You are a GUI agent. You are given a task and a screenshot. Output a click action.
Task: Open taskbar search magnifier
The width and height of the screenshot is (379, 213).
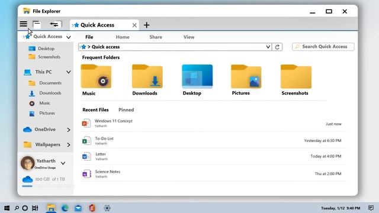click(17, 208)
